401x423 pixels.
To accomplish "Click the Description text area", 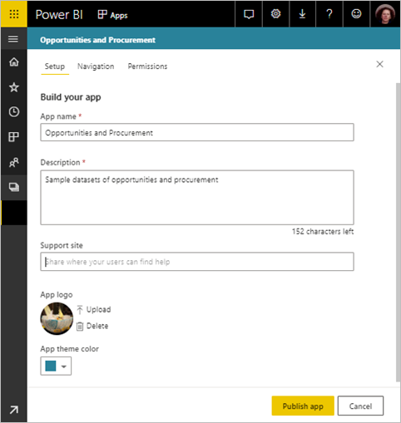I will (197, 198).
